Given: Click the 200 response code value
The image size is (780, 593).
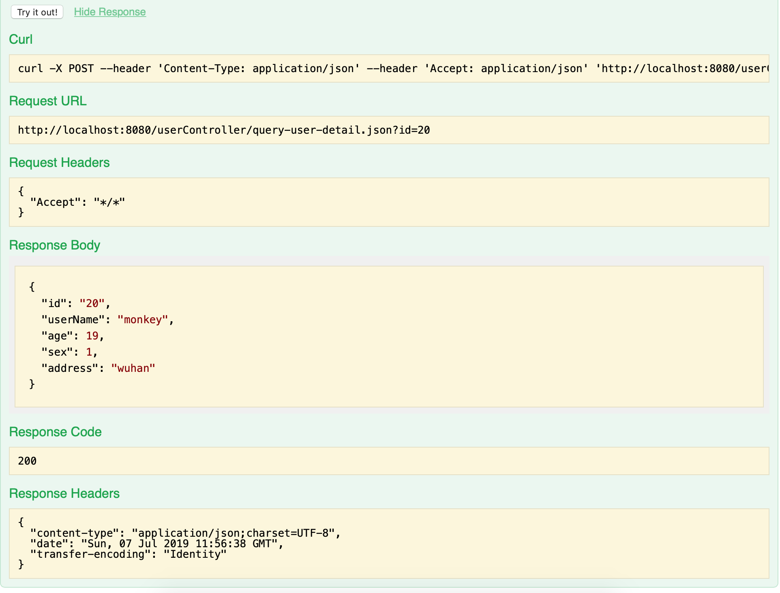Looking at the screenshot, I should pyautogui.click(x=27, y=461).
